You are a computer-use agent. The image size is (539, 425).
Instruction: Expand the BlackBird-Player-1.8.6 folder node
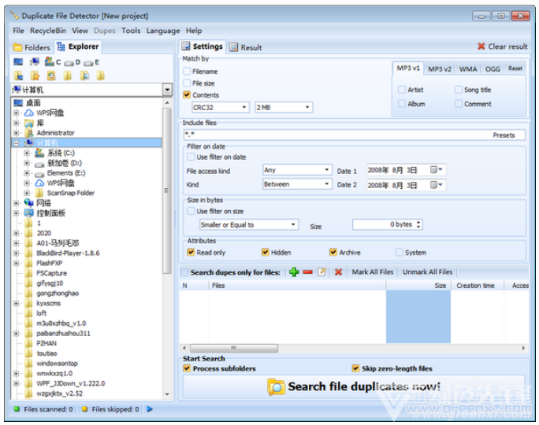(17, 253)
